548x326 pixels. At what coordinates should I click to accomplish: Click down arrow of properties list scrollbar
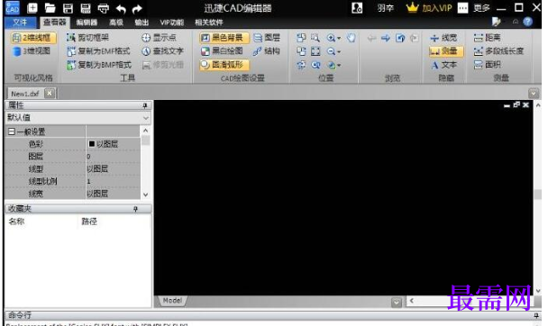click(x=146, y=195)
